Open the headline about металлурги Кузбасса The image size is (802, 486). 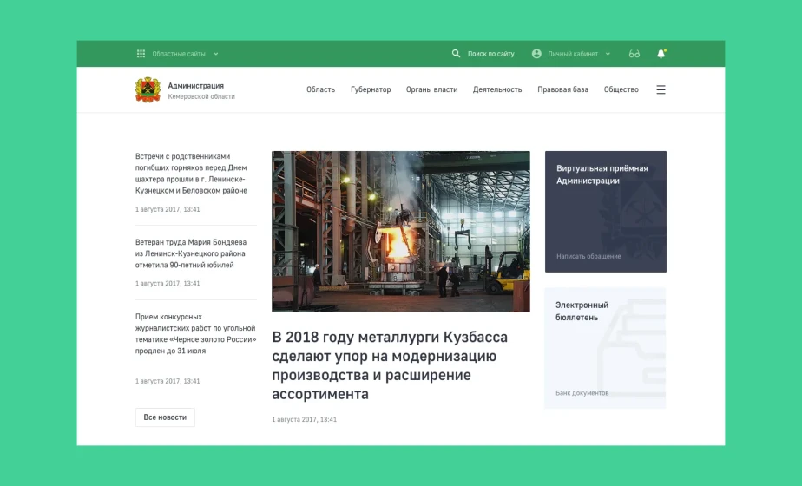click(390, 365)
